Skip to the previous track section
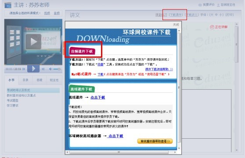This screenshot has height=158, width=245. 24,69
